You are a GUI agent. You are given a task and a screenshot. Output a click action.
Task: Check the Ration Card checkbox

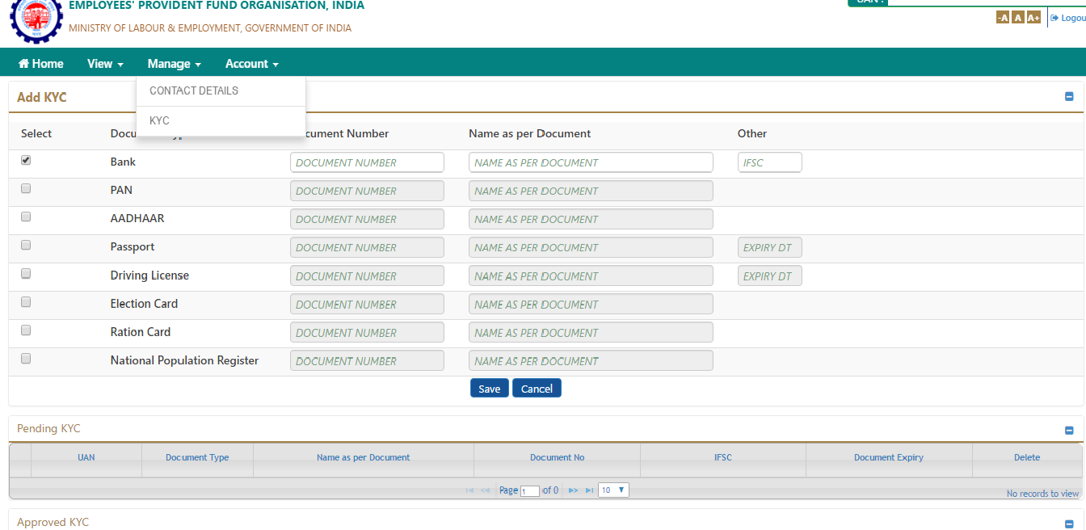click(x=26, y=330)
